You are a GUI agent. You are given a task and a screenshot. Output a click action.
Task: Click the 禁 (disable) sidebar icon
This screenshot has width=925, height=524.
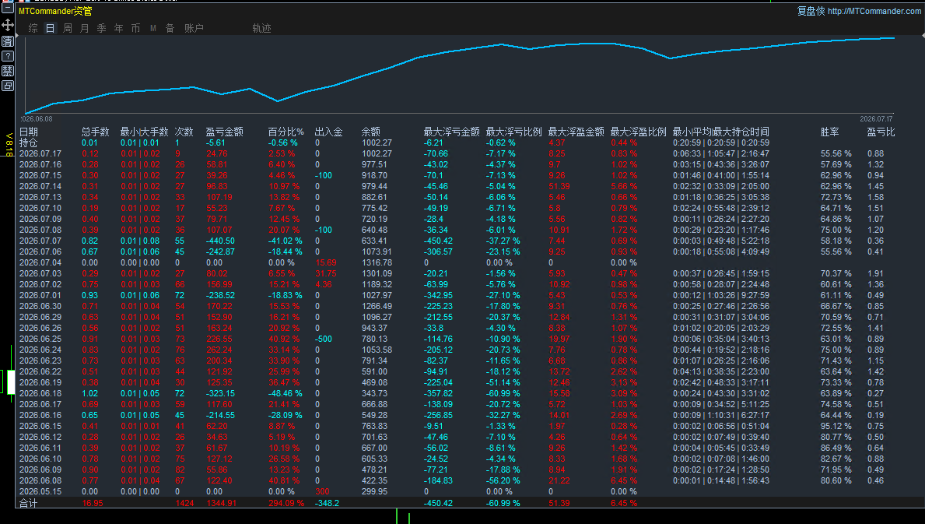pyautogui.click(x=8, y=71)
